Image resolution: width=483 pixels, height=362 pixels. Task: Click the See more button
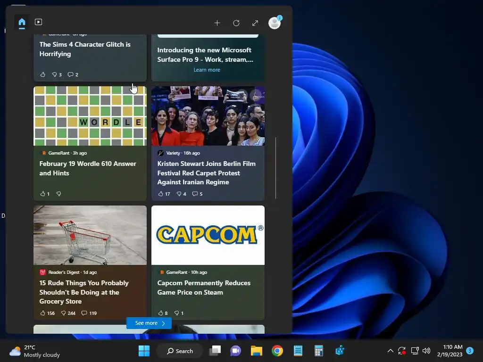149,323
